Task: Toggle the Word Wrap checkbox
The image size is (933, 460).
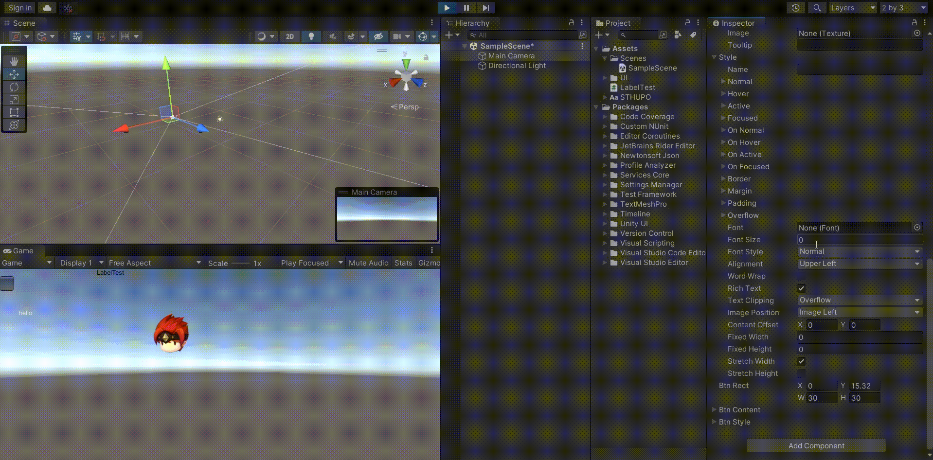Action: (801, 276)
